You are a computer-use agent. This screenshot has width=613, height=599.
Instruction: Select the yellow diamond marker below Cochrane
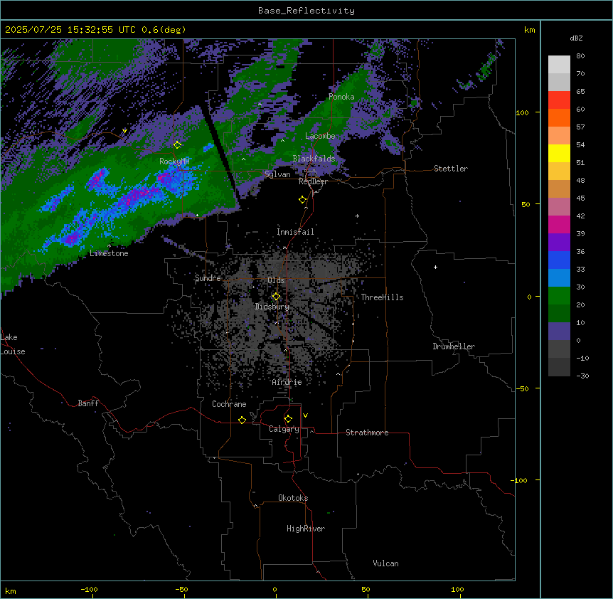[242, 420]
